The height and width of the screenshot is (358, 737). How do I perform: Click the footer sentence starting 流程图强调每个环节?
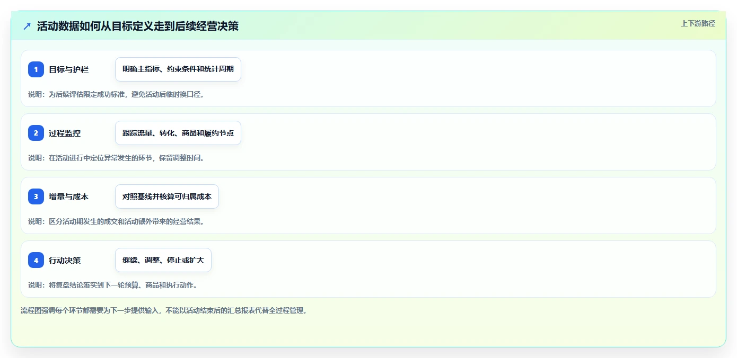pyautogui.click(x=164, y=310)
